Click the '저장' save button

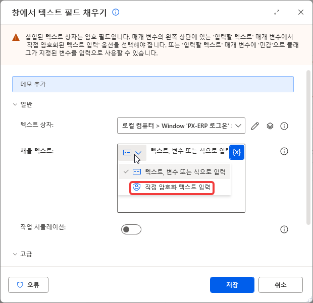[x=232, y=285]
